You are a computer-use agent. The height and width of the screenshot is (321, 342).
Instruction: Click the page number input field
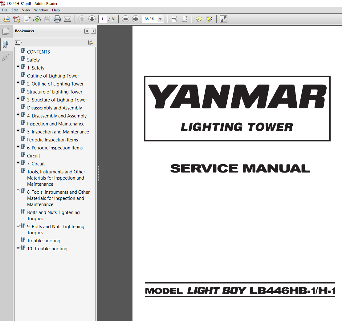tap(102, 19)
